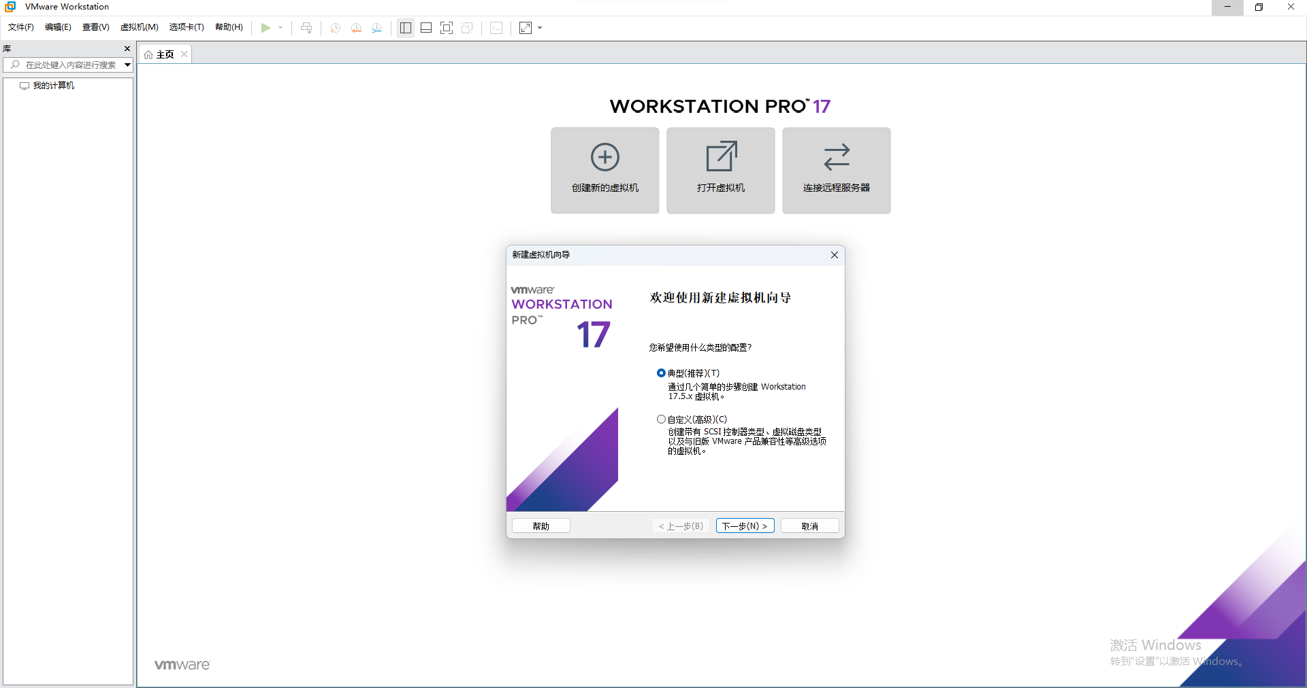Open the library search filter dropdown
This screenshot has height=688, width=1307.
[x=127, y=65]
